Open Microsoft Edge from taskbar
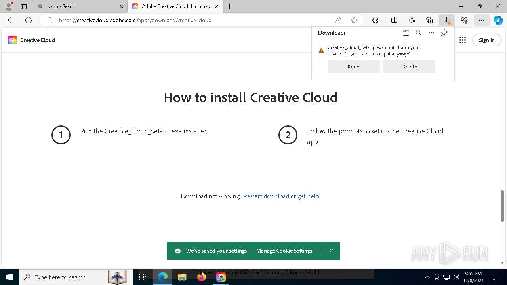 coord(163,277)
